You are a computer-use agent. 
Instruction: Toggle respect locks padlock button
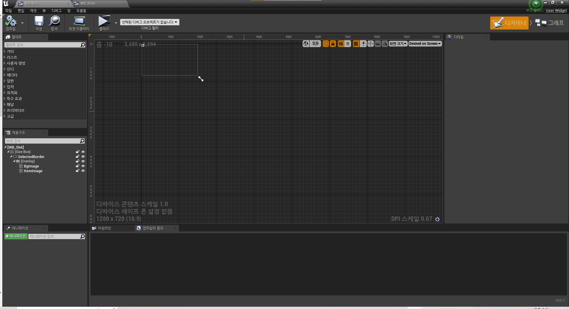click(x=333, y=44)
